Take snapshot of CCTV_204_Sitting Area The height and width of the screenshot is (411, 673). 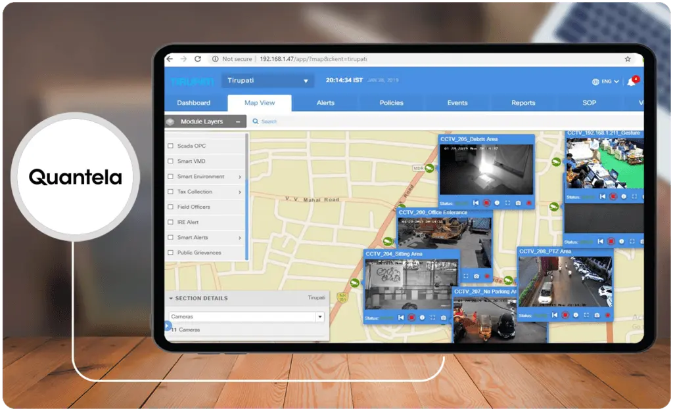click(444, 318)
